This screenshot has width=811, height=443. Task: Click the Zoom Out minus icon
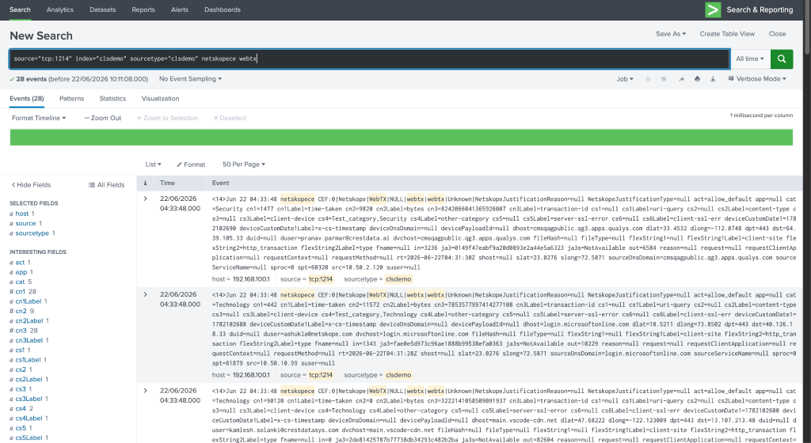click(x=87, y=118)
